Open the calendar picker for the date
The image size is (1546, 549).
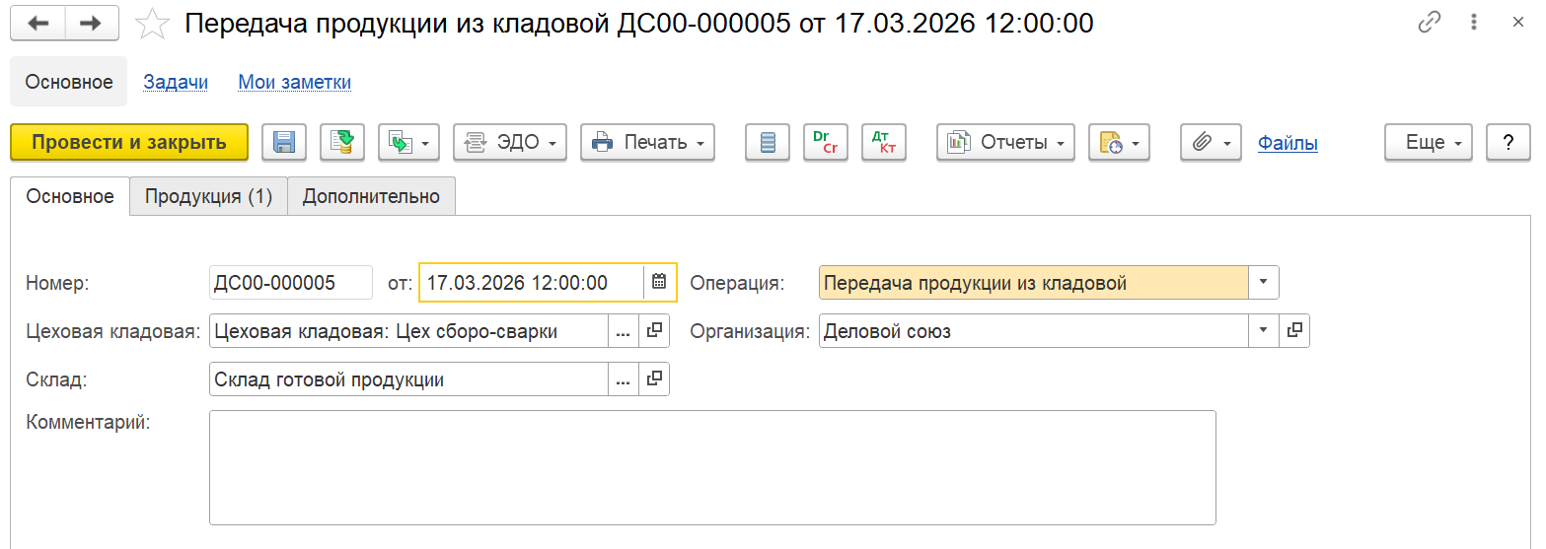659,283
